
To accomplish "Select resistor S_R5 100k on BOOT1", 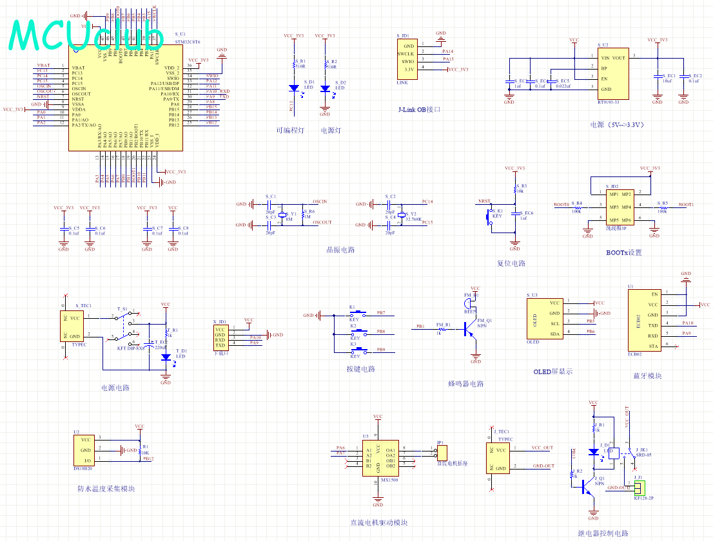I will tap(663, 207).
